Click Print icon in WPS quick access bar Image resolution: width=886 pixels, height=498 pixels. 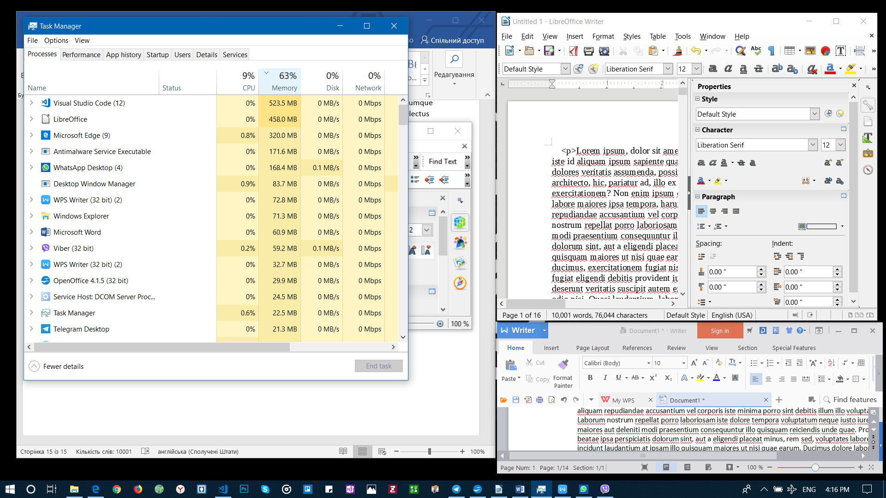coord(539,400)
